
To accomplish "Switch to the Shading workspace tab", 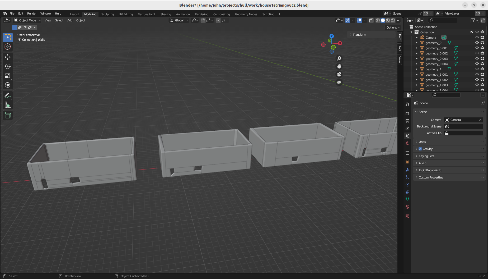I will click(166, 14).
